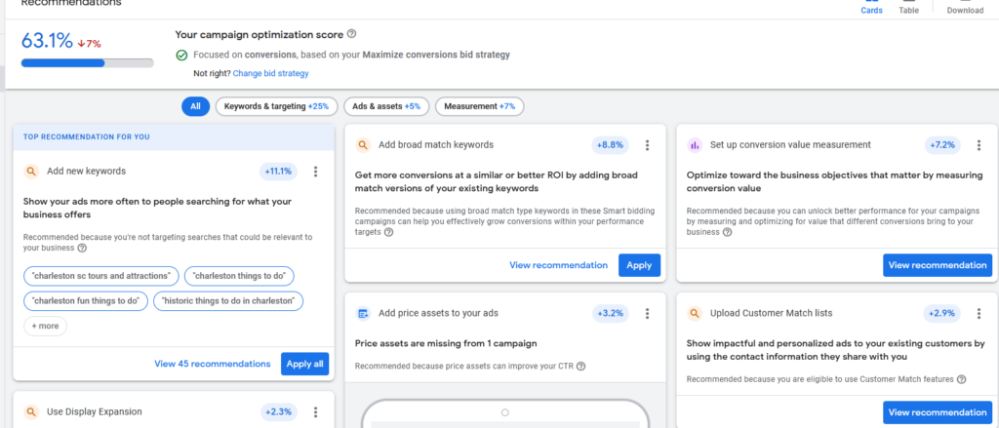The image size is (999, 428).
Task: Click magnifier icon on Add broad match keywords card
Action: (x=363, y=145)
